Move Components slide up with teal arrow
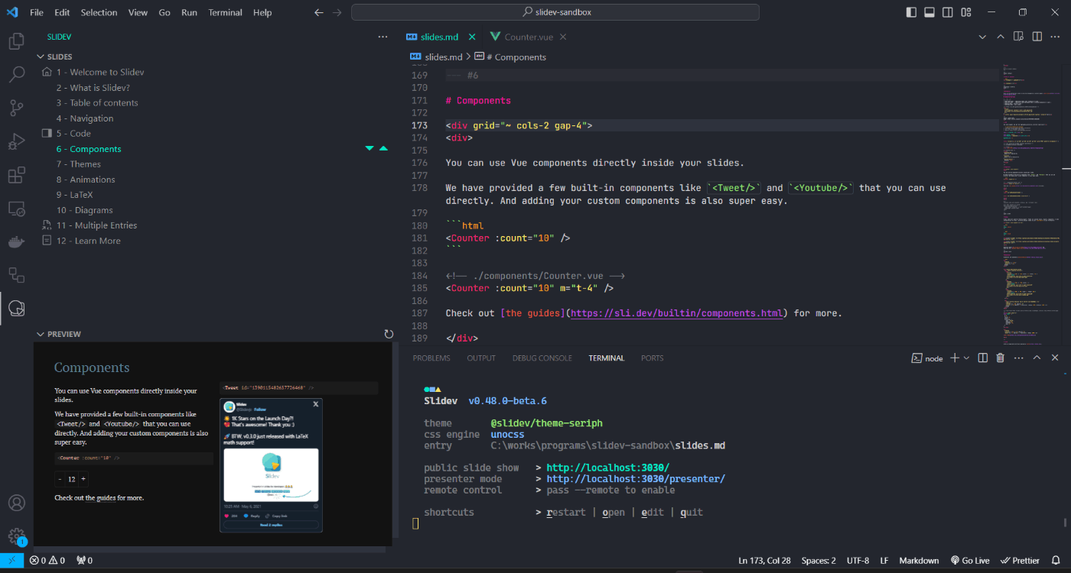 (x=383, y=149)
